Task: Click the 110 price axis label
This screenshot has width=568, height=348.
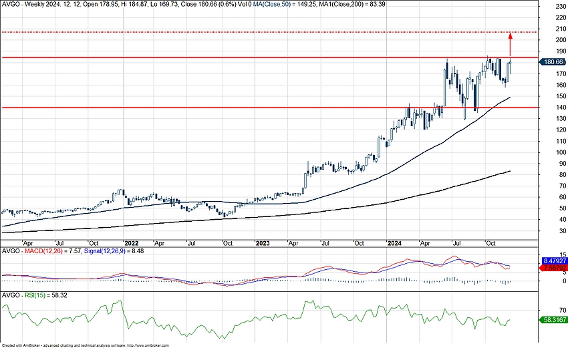Action: coord(561,141)
